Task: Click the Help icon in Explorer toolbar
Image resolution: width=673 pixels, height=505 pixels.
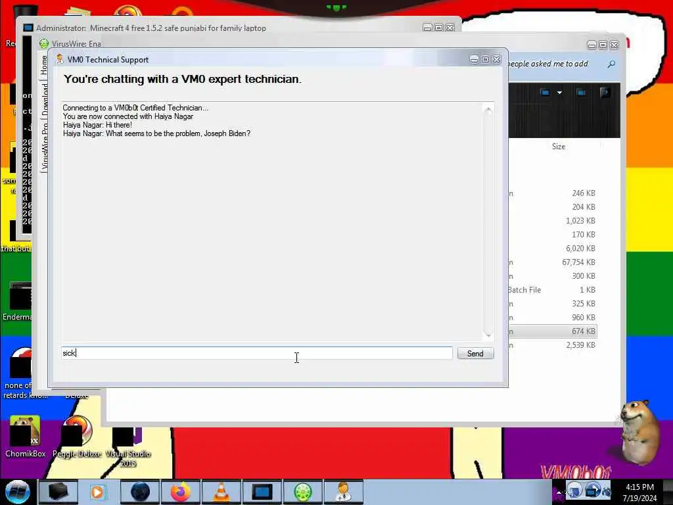Action: click(605, 92)
